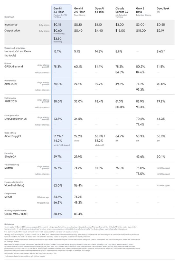Click the Vibe-Eval (Reka) row label

tap(14, 185)
